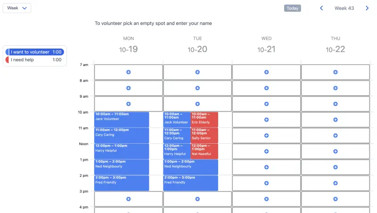Open Jack Volunteer's Monday 10:00am slot
The height and width of the screenshot is (213, 377).
pyautogui.click(x=122, y=120)
